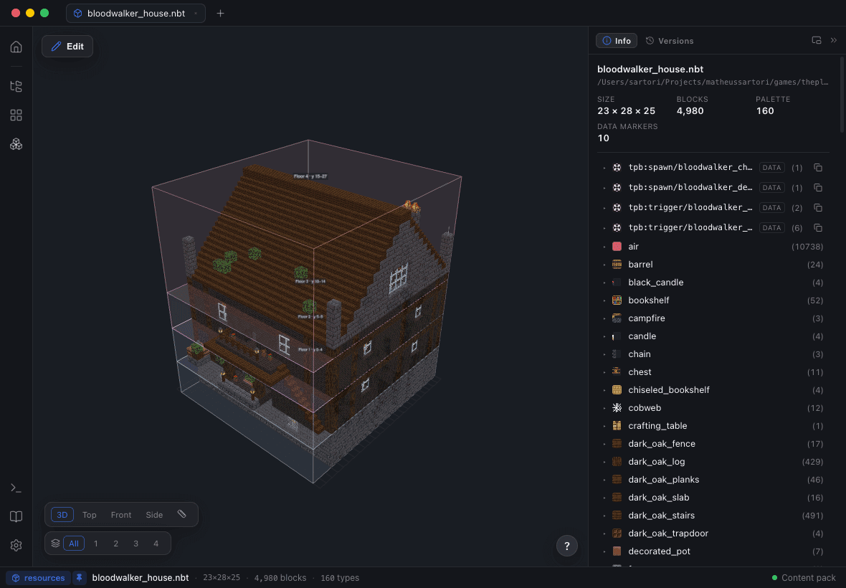Click the campfire block icon
Screen dimensions: 846x588
point(617,318)
